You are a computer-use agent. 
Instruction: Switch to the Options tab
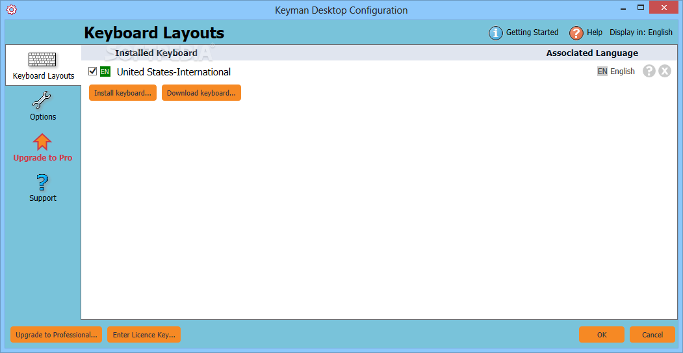(x=43, y=107)
